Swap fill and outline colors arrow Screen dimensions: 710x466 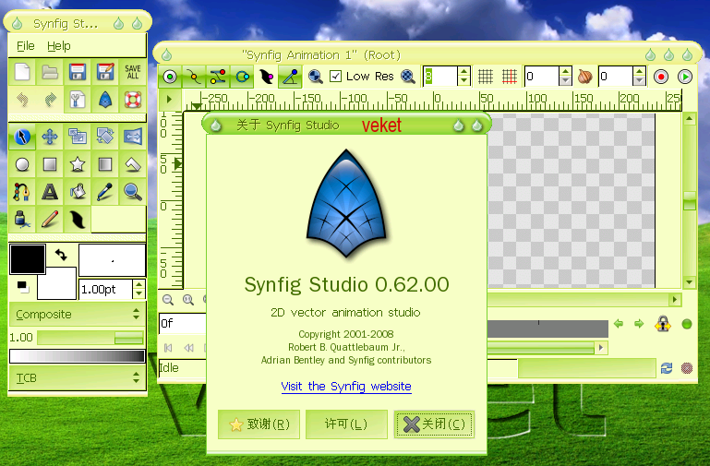[61, 255]
